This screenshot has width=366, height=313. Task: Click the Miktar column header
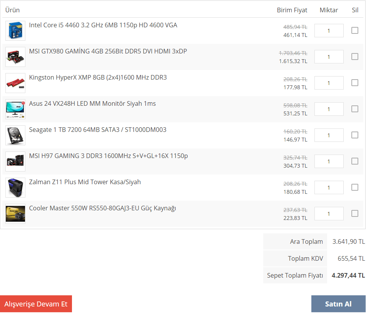(329, 10)
